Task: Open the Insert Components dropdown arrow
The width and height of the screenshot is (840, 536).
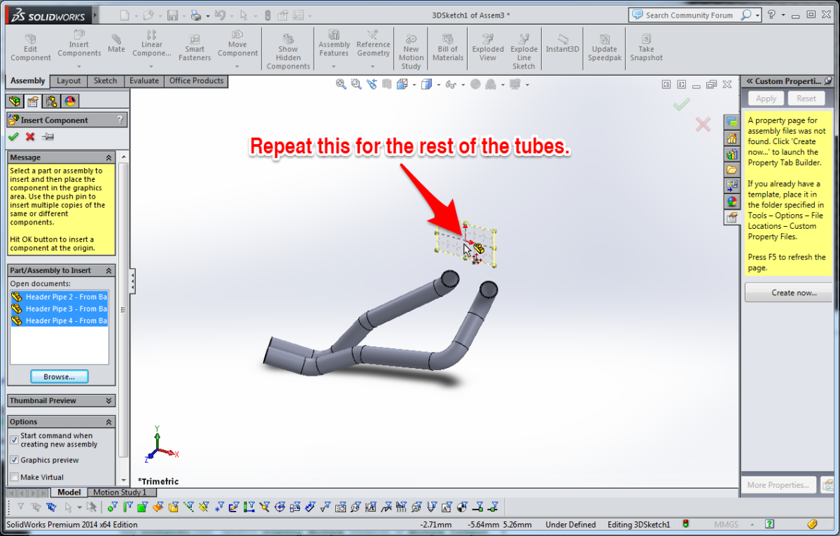Action: tap(79, 66)
